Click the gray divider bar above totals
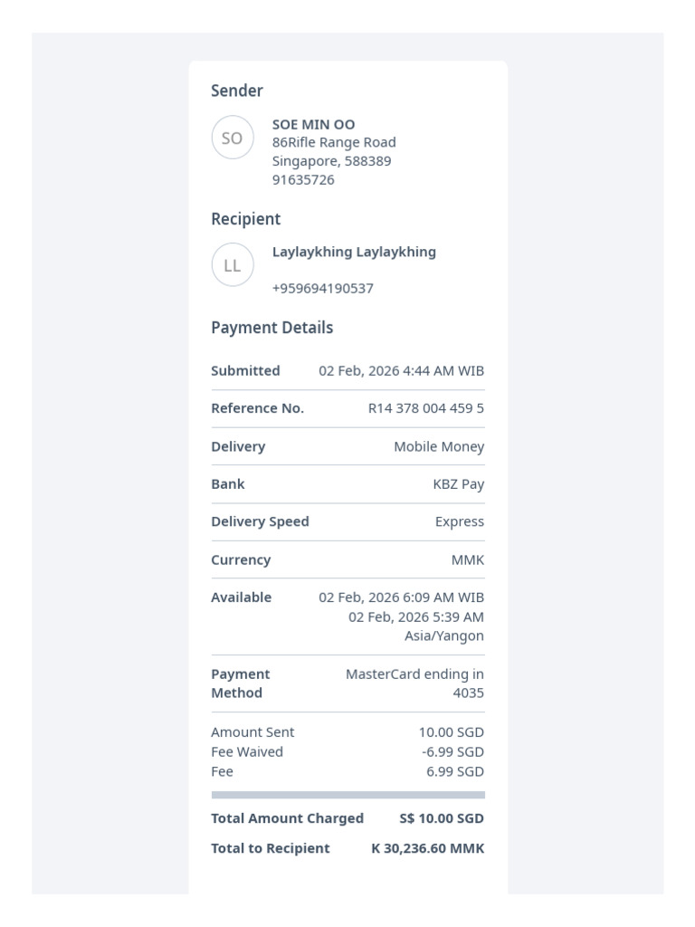This screenshot has width=695, height=927. pyautogui.click(x=348, y=795)
